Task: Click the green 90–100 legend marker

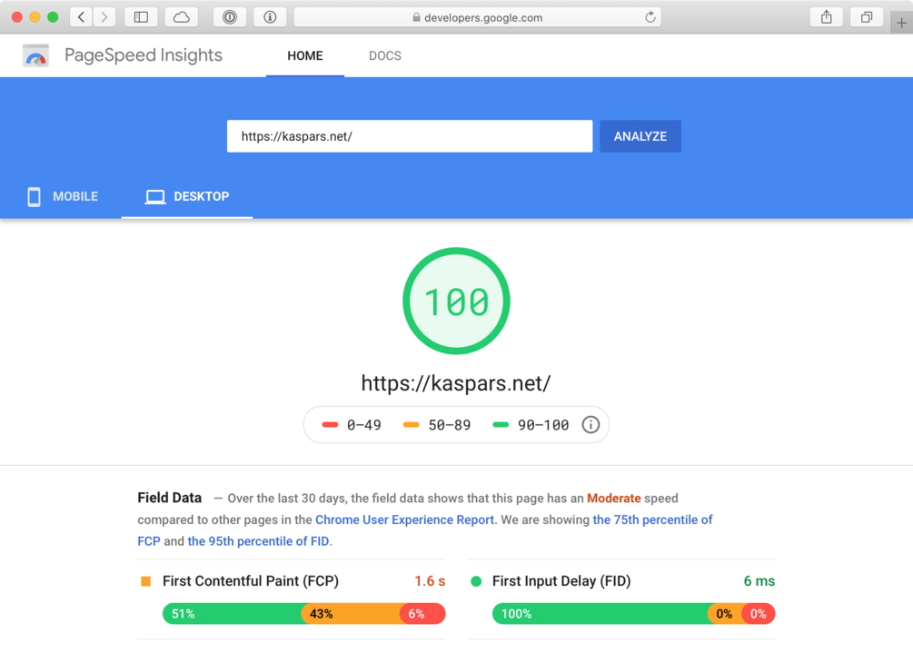Action: pos(501,425)
